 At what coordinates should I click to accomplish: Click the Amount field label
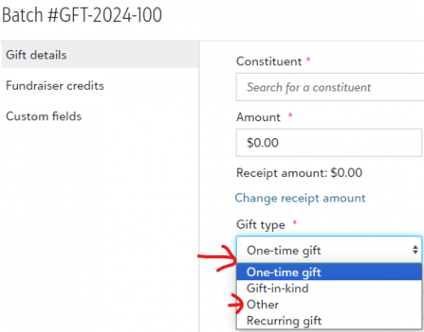(x=259, y=117)
